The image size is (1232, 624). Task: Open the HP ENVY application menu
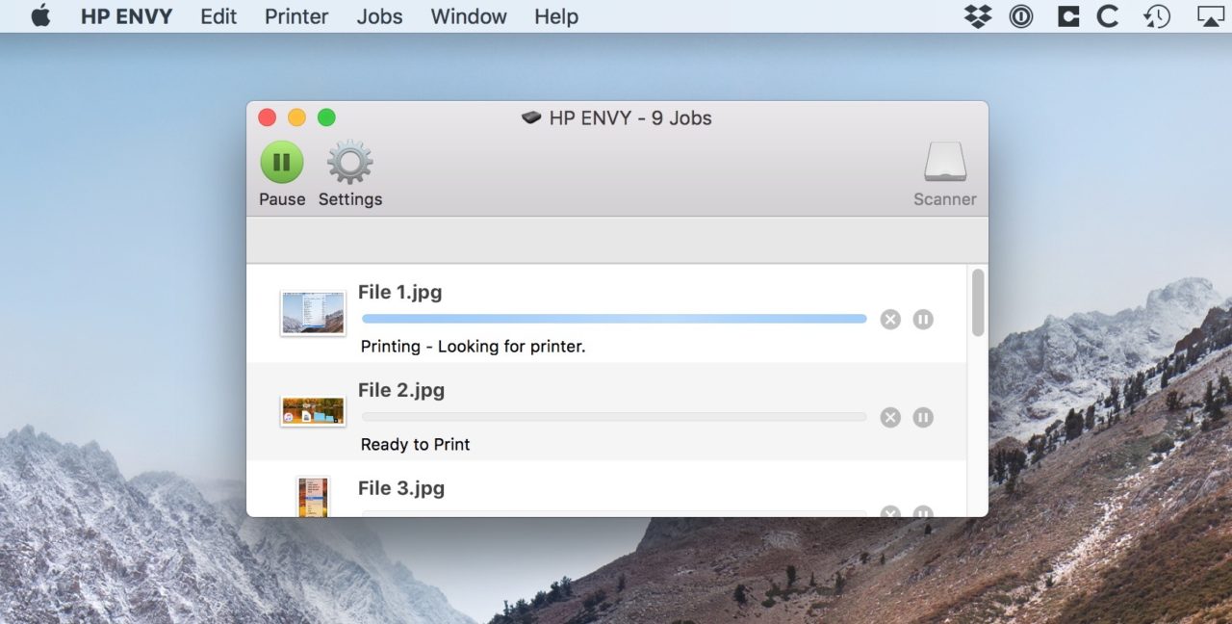pyautogui.click(x=126, y=16)
